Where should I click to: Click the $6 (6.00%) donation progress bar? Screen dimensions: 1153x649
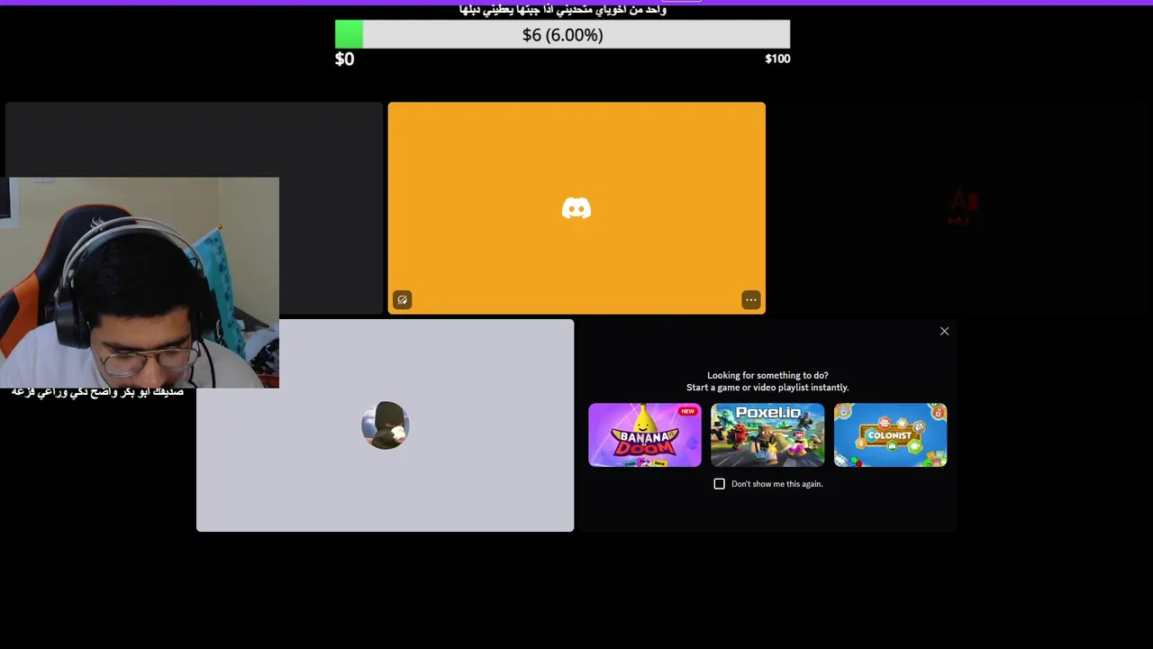[562, 34]
